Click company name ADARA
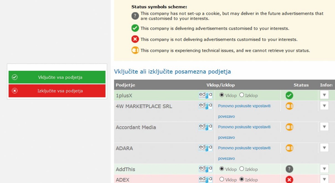Viewport: 335px width, 183px height. tap(124, 148)
